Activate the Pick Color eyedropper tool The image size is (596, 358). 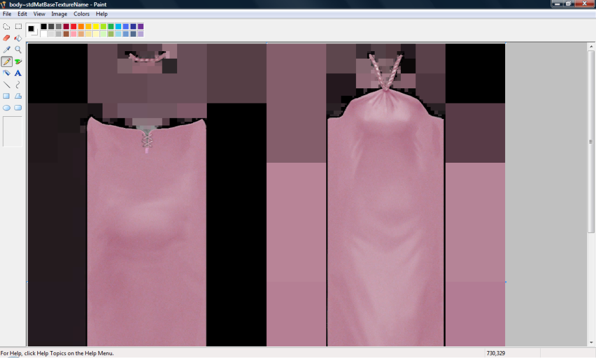click(6, 49)
